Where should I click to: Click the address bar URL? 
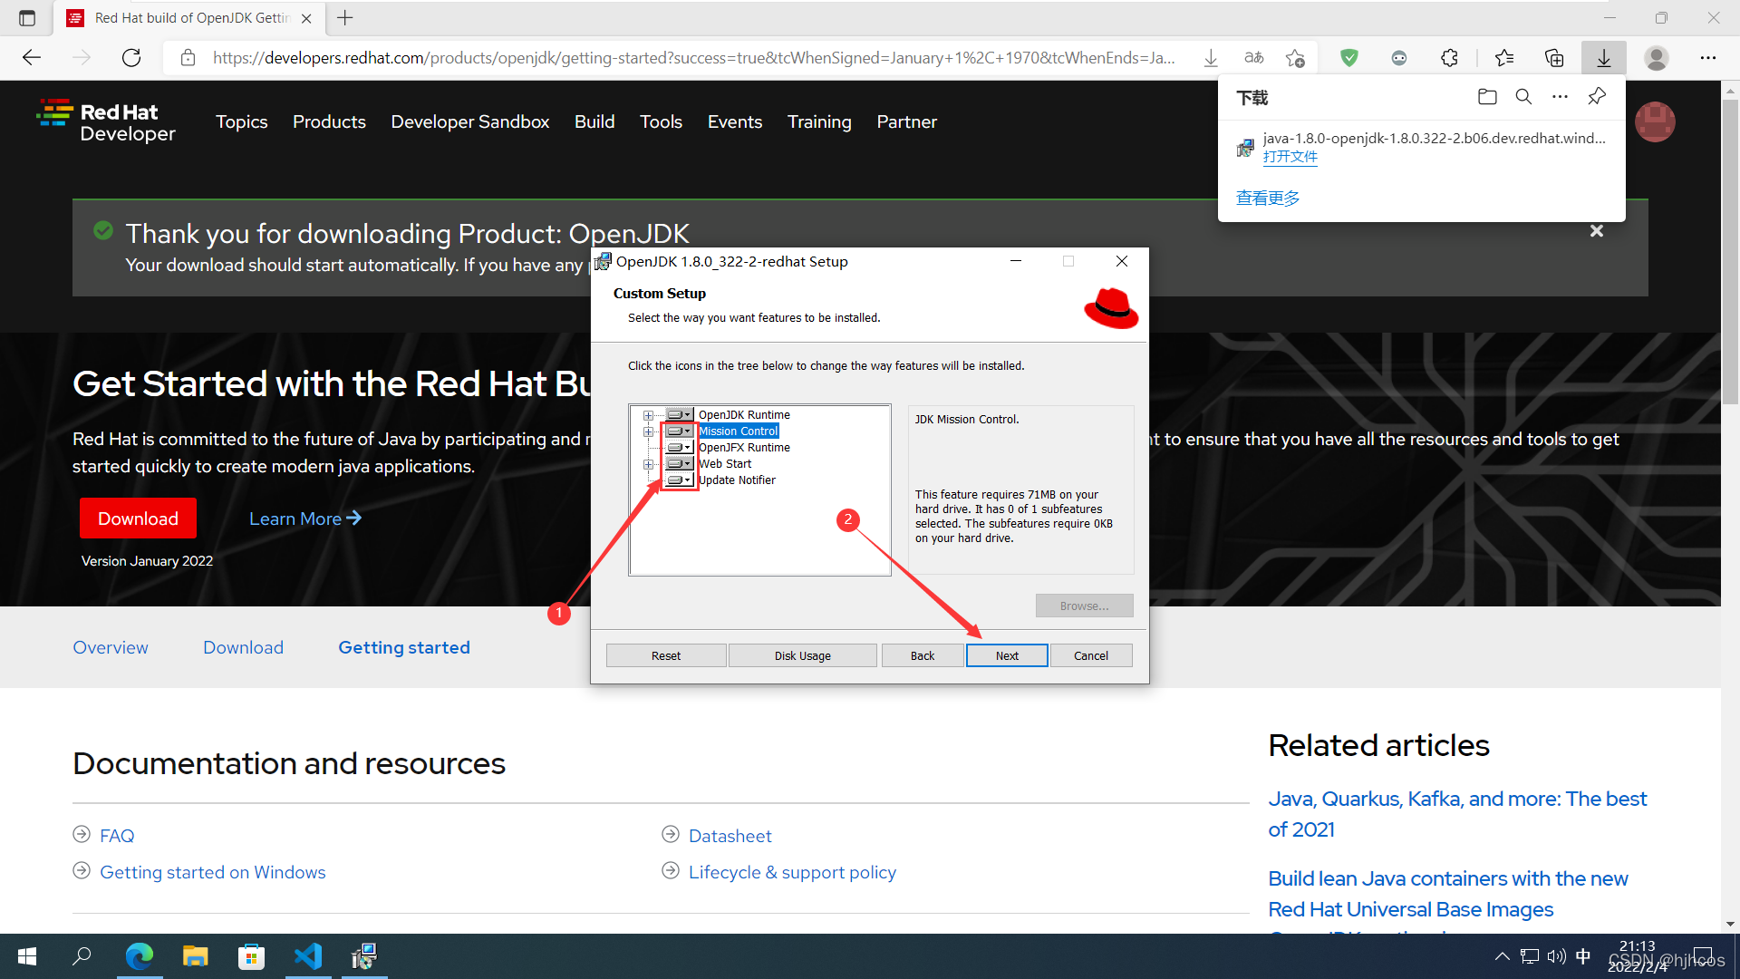tap(693, 58)
